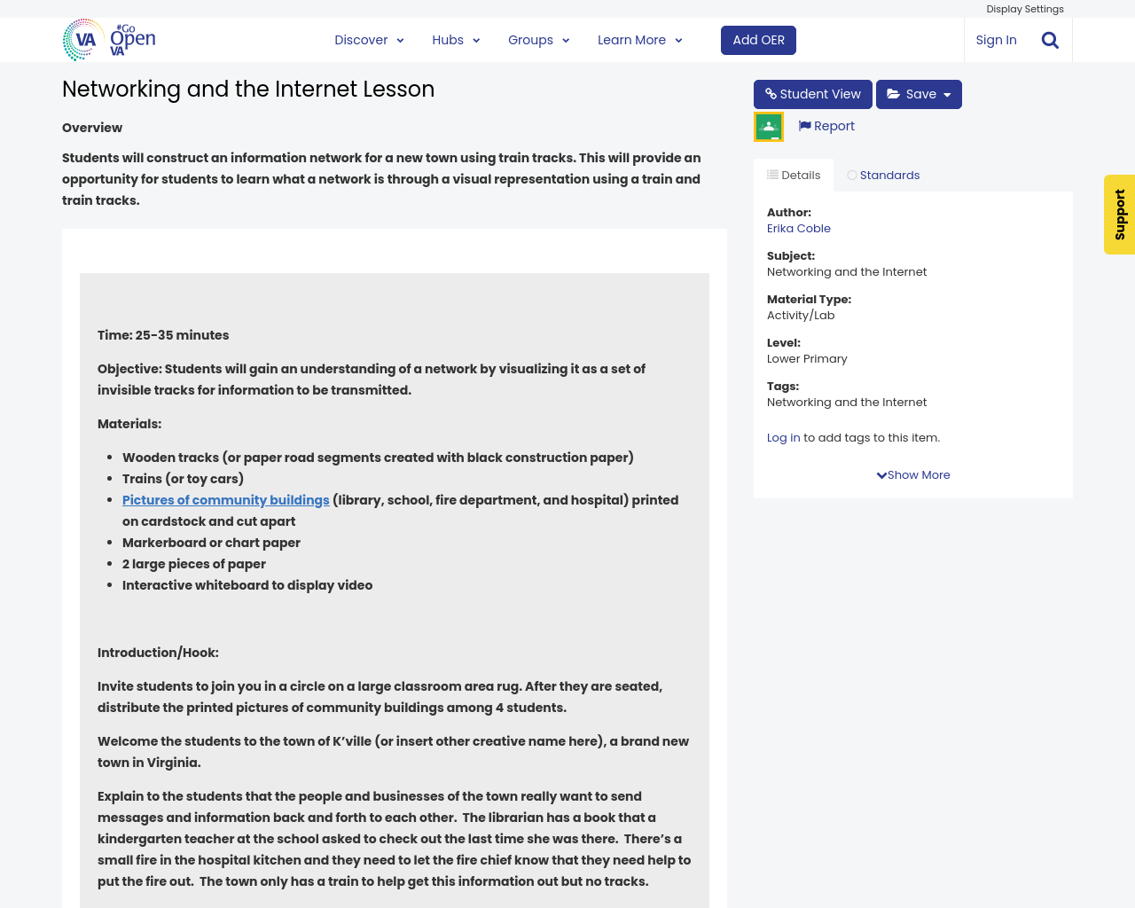Open Display Settings
1135x908 pixels.
(x=1024, y=7)
